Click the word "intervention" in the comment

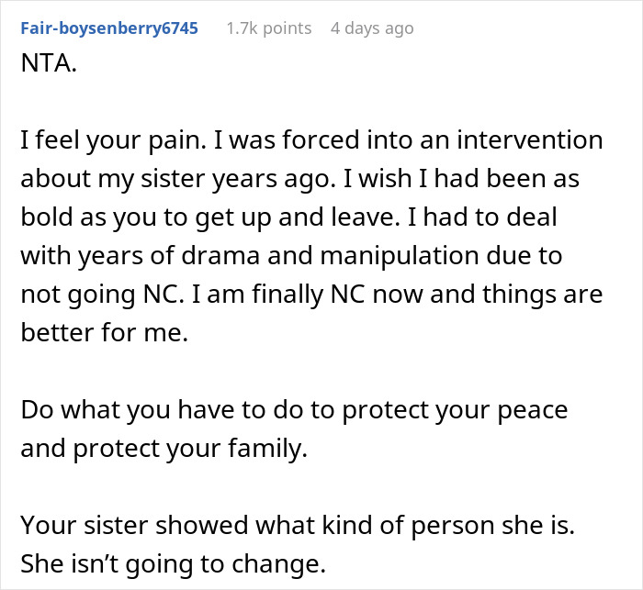(x=535, y=142)
